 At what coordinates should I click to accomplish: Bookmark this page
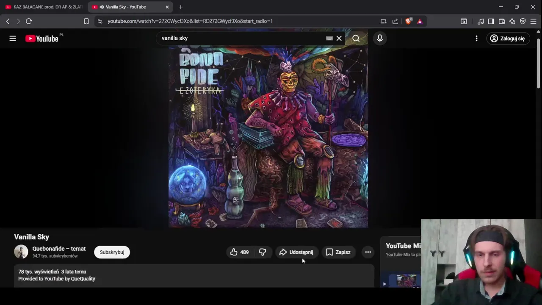[x=86, y=21]
